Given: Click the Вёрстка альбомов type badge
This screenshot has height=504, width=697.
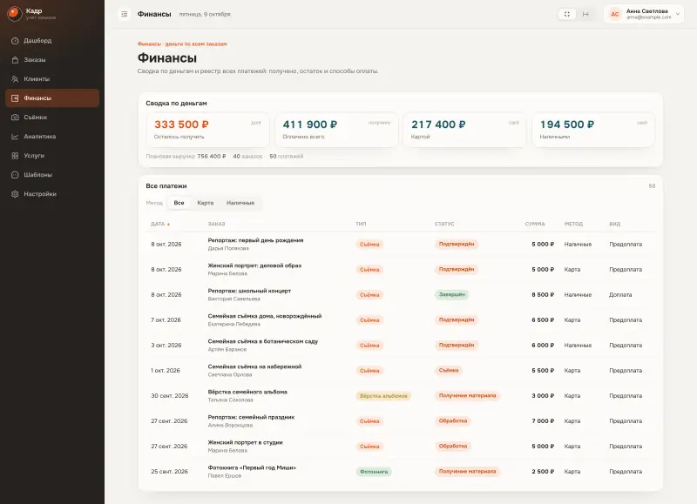Looking at the screenshot, I should pyautogui.click(x=383, y=396).
